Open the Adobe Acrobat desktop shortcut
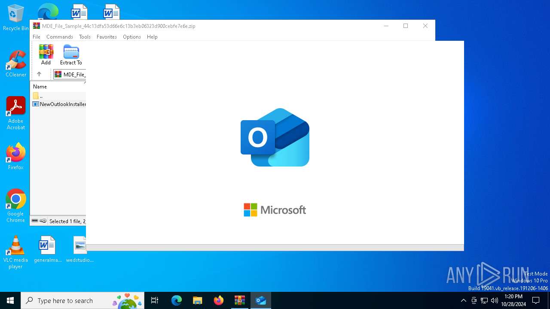550x309 pixels. [16, 113]
